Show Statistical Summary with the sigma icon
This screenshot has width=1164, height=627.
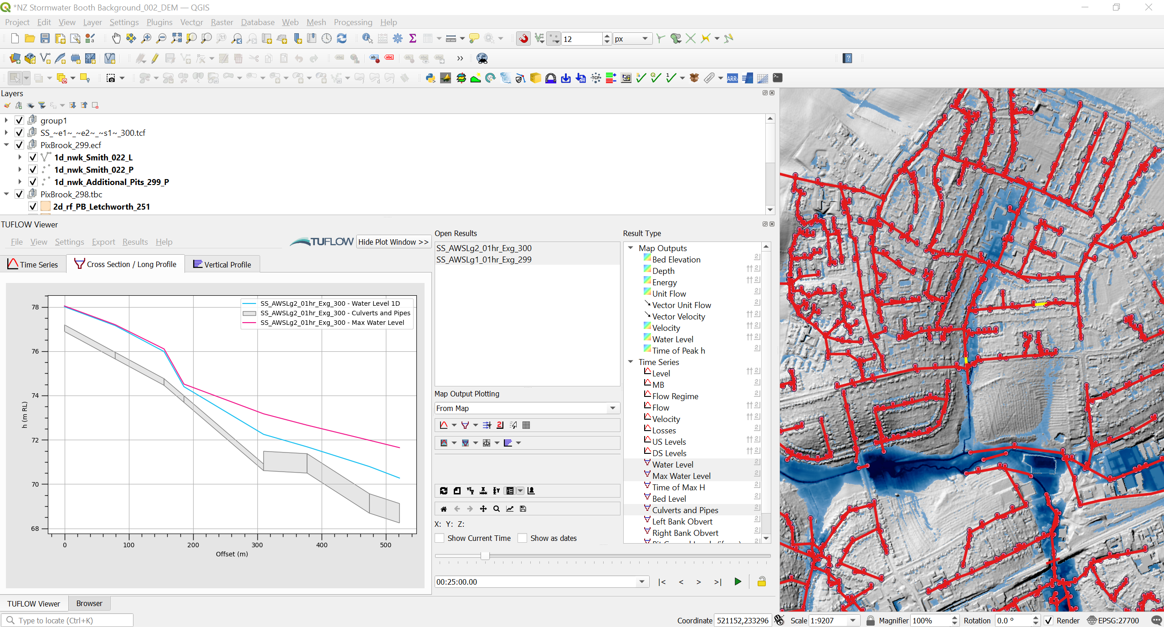coord(413,38)
